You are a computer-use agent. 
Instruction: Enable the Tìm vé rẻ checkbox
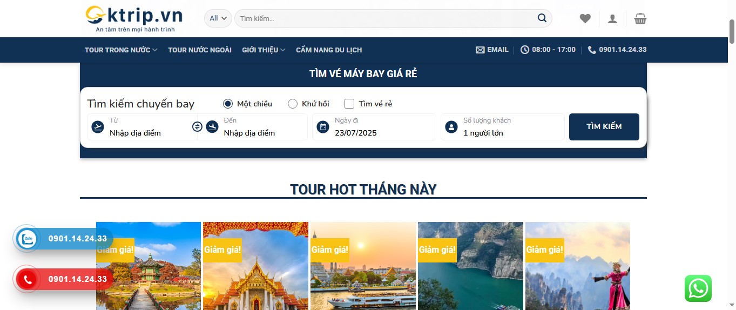pyautogui.click(x=349, y=104)
